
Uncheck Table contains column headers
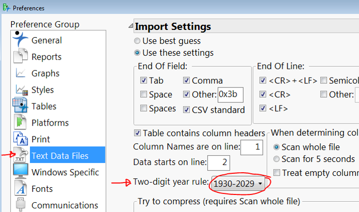click(137, 133)
